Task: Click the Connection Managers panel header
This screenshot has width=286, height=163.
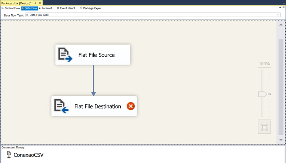Action: pyautogui.click(x=13, y=147)
